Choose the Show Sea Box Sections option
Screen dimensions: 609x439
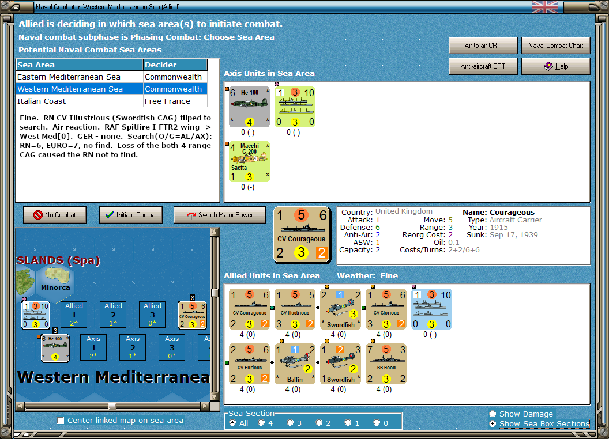493,424
